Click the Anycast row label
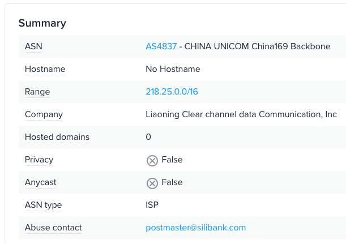The width and height of the screenshot is (346, 244). [41, 182]
